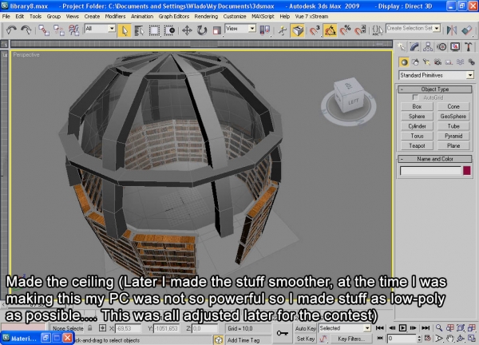Click the Torus primitive button

[417, 136]
